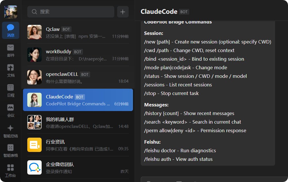Image resolution: width=288 pixels, height=182 pixels.
Task: Click the BOT tag beside workBuddy
Action: 78,52
